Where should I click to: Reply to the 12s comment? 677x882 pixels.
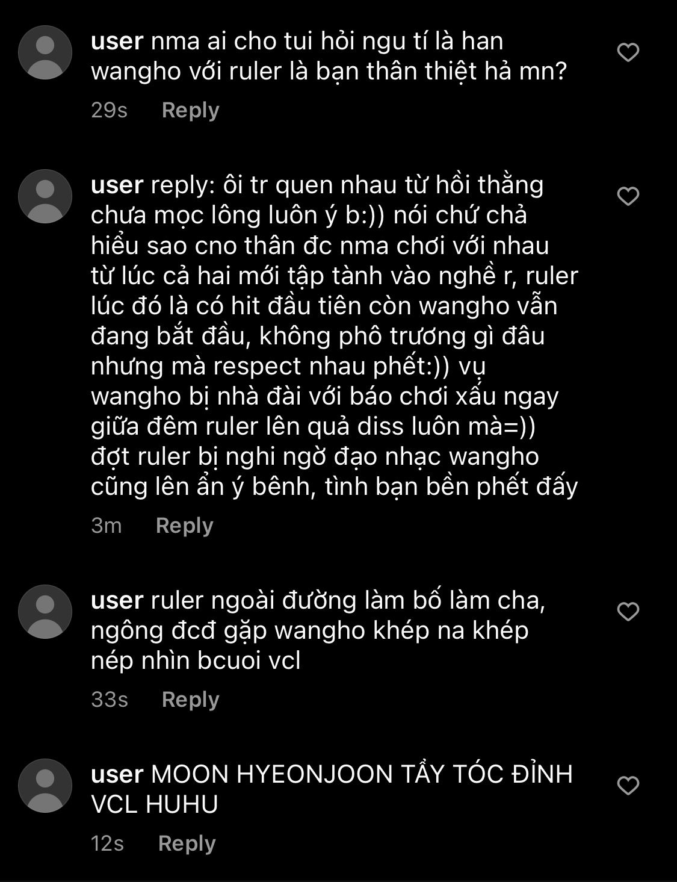187,843
